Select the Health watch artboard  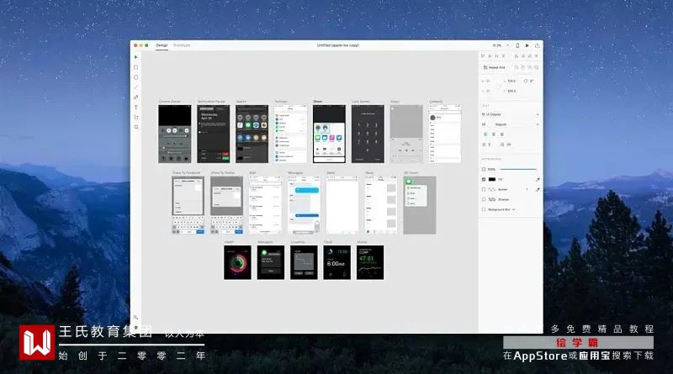pos(237,262)
